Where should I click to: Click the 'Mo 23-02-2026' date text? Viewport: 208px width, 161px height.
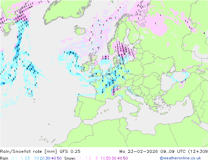(138, 151)
